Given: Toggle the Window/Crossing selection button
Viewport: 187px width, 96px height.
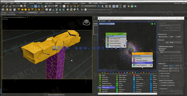Looking at the screenshot, I should (x=32, y=6).
